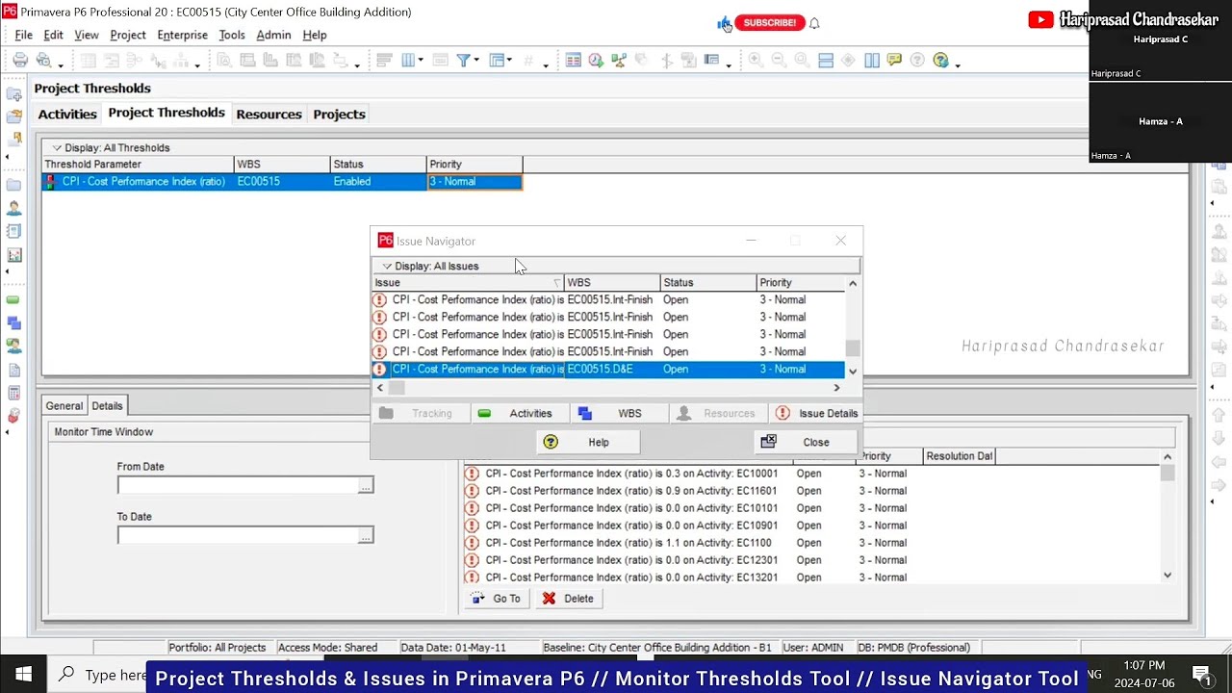Click the Issue Navigator horizontal scrollbar
1232x693 pixels.
[x=608, y=387]
